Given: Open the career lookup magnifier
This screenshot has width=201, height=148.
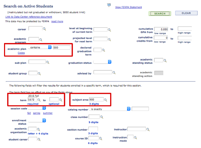Looking at the screenshot, I should (44, 29).
